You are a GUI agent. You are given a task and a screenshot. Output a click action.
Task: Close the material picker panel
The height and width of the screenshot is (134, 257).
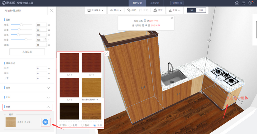[x=107, y=53]
